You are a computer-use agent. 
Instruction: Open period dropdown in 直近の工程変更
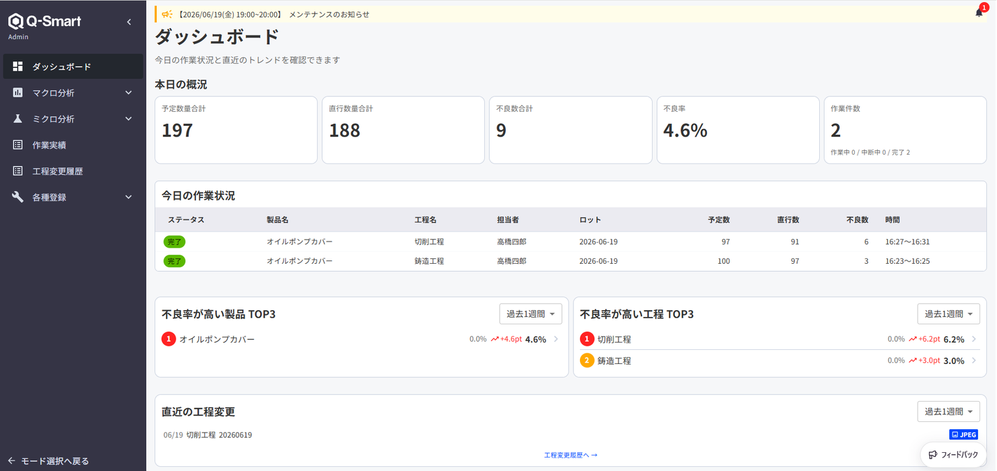pos(948,412)
